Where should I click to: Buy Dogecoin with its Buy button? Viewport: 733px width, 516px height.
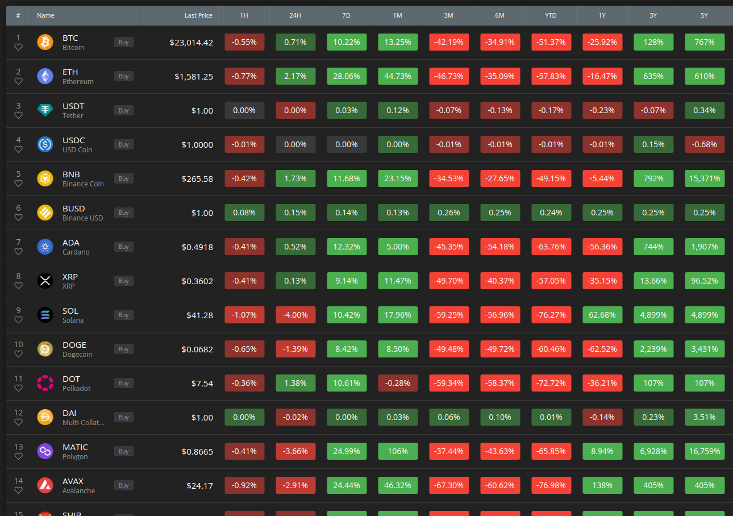124,349
